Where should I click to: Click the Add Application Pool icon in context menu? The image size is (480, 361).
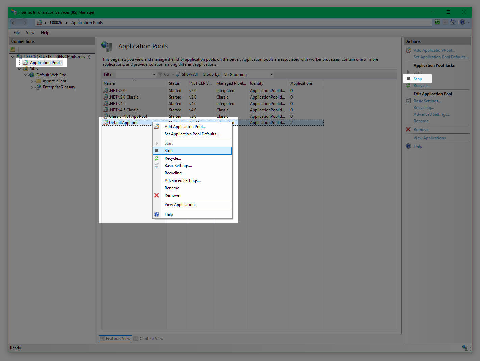click(x=157, y=127)
